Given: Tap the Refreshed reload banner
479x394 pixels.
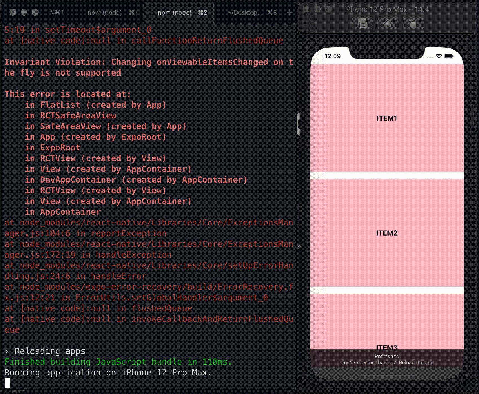Looking at the screenshot, I should [387, 358].
